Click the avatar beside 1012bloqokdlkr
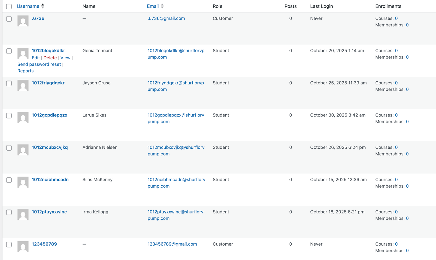The width and height of the screenshot is (436, 260). (23, 53)
